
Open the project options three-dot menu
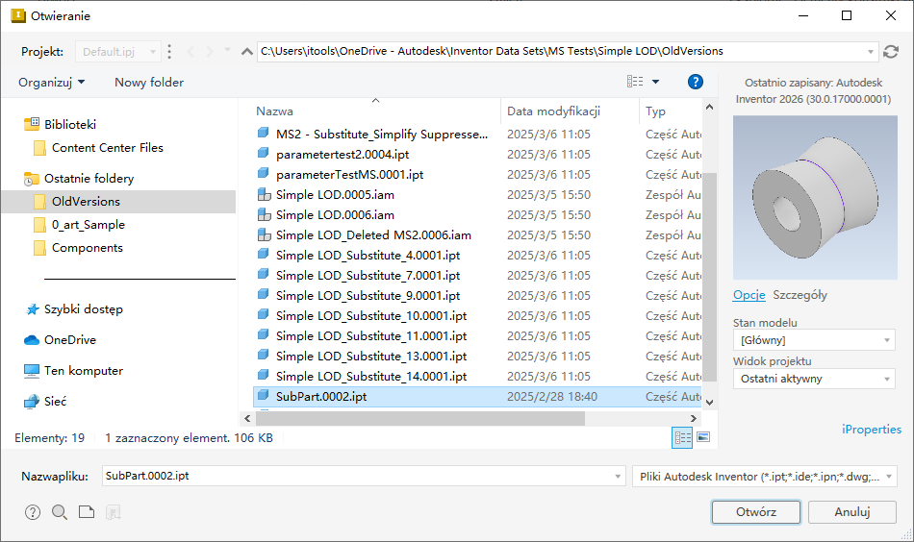pyautogui.click(x=169, y=52)
